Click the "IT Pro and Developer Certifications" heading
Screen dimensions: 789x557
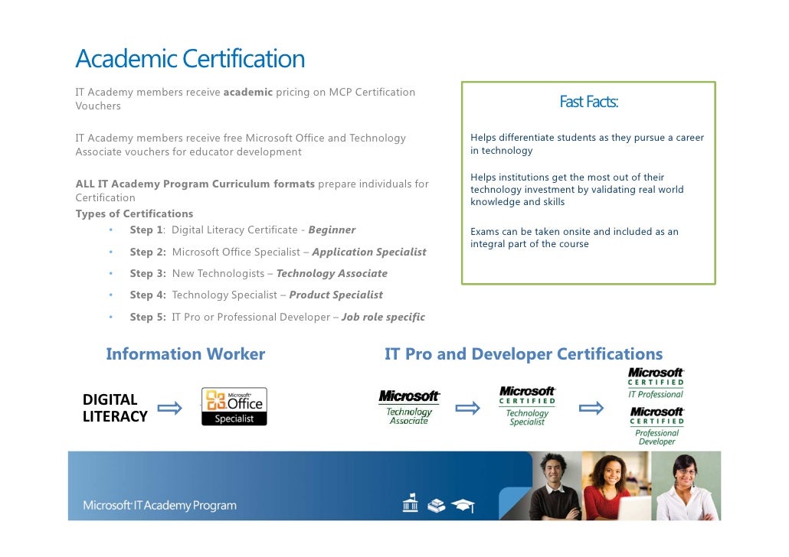pyautogui.click(x=523, y=354)
